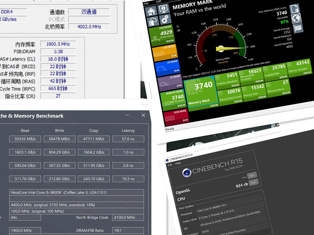Rerun the Memory Read Uncached test
This screenshot has height=235, width=314.
pyautogui.click(x=259, y=81)
